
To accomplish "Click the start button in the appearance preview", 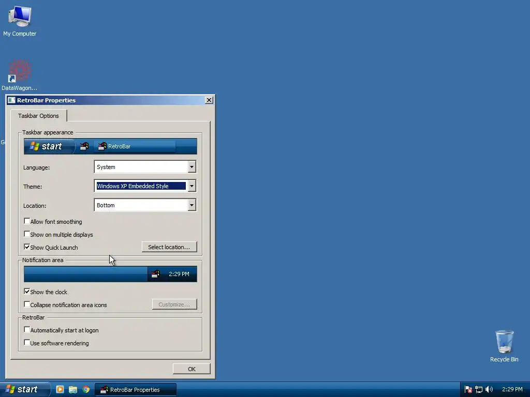I will (x=49, y=146).
